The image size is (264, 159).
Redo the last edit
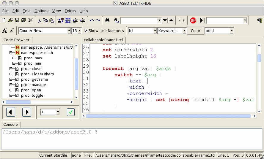[x=98, y=20]
